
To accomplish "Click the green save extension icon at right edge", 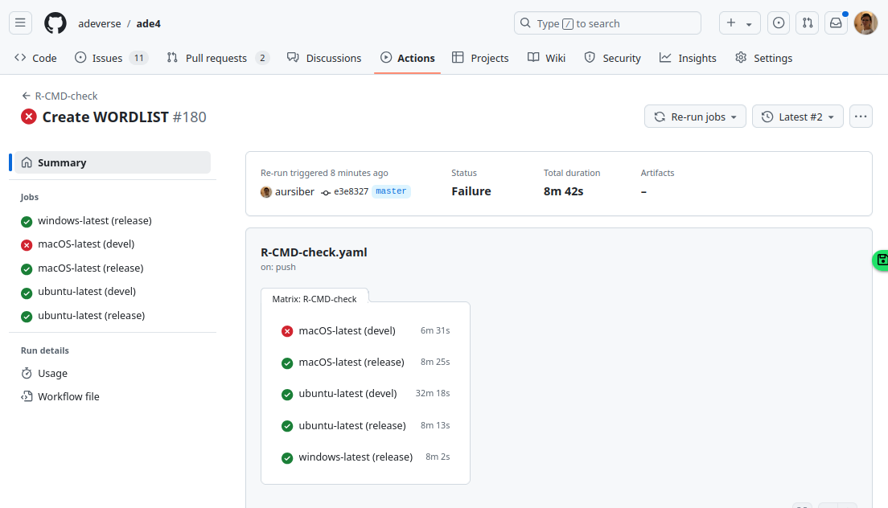I will (x=882, y=260).
